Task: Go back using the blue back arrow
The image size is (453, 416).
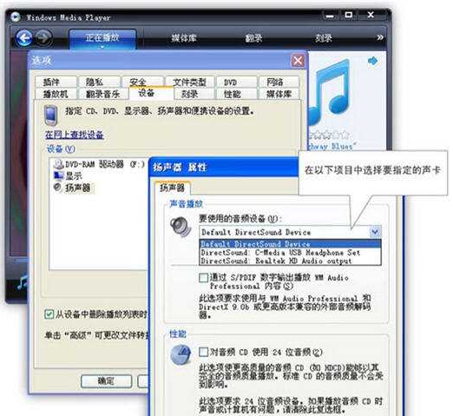Action: pyautogui.click(x=24, y=37)
